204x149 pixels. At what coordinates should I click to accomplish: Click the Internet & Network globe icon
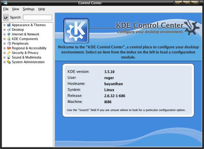click(9, 34)
